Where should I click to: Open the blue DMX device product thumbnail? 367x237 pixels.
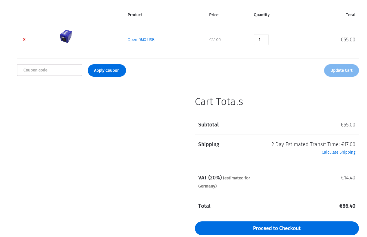click(x=66, y=36)
